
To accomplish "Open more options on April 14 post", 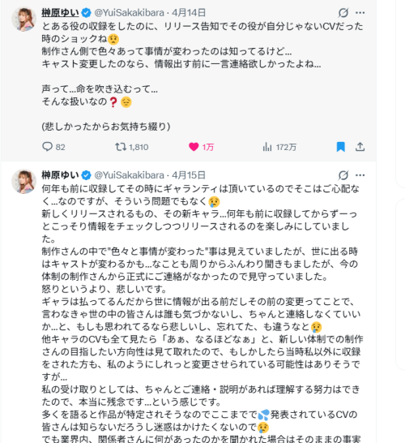I will [x=360, y=13].
